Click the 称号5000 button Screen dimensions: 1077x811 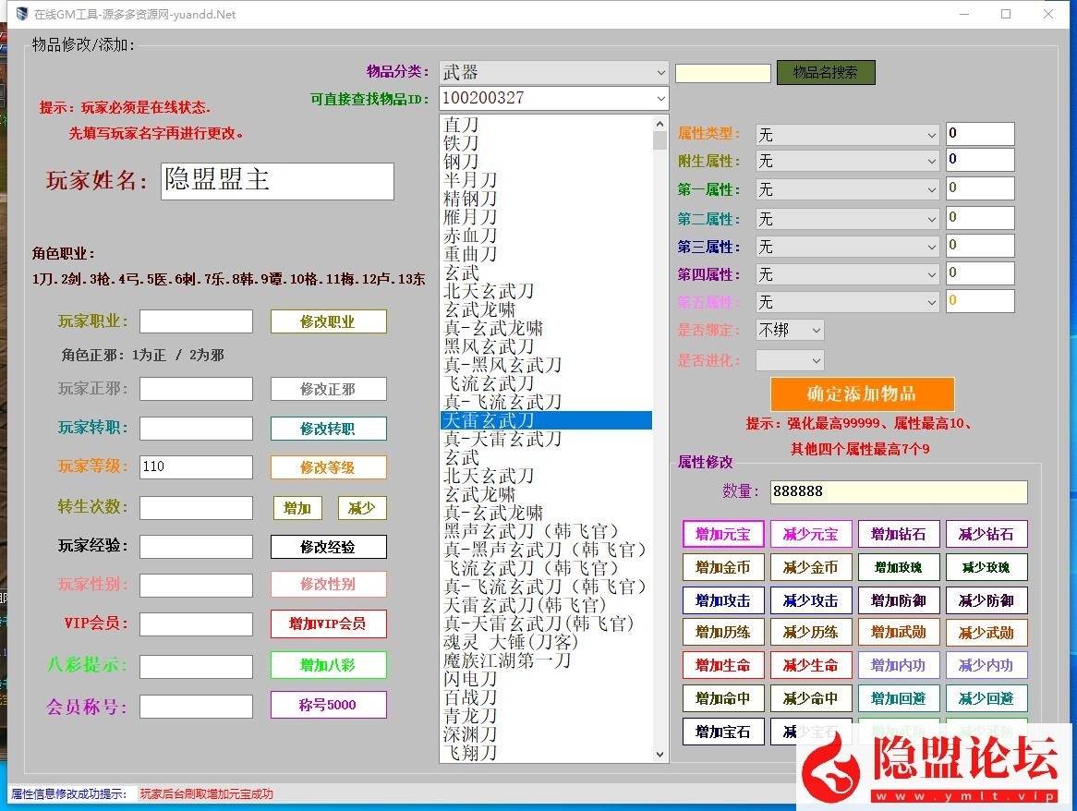(328, 706)
